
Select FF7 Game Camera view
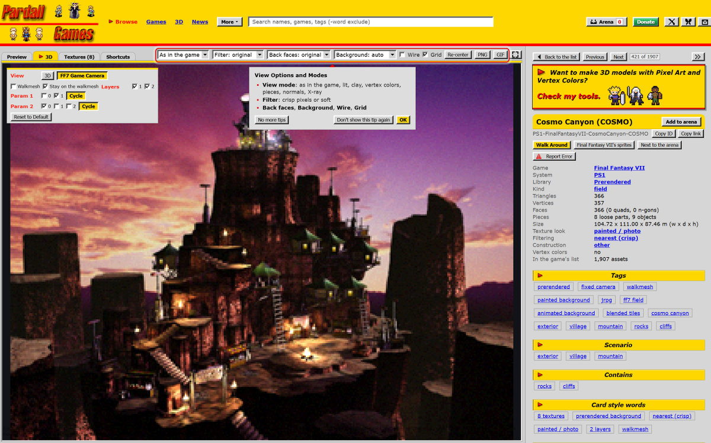click(82, 76)
